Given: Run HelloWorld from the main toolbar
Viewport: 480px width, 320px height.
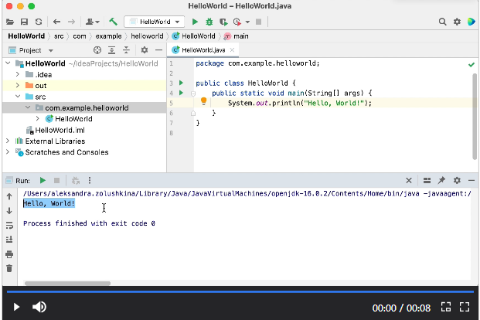Looking at the screenshot, I should click(195, 22).
